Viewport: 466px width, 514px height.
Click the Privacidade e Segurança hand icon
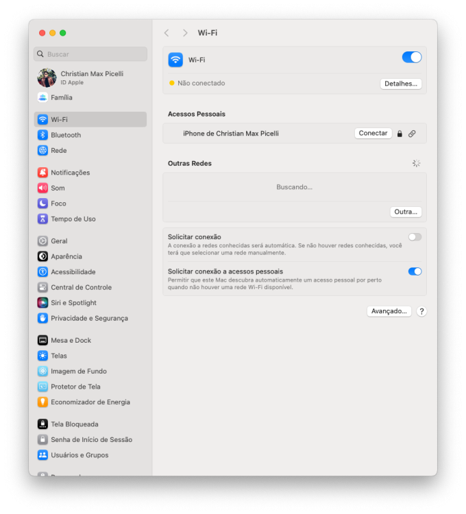(42, 317)
